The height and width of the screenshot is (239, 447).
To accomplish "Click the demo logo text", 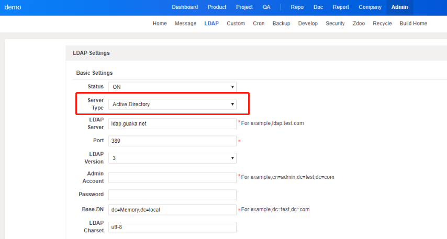I will 13,7.
